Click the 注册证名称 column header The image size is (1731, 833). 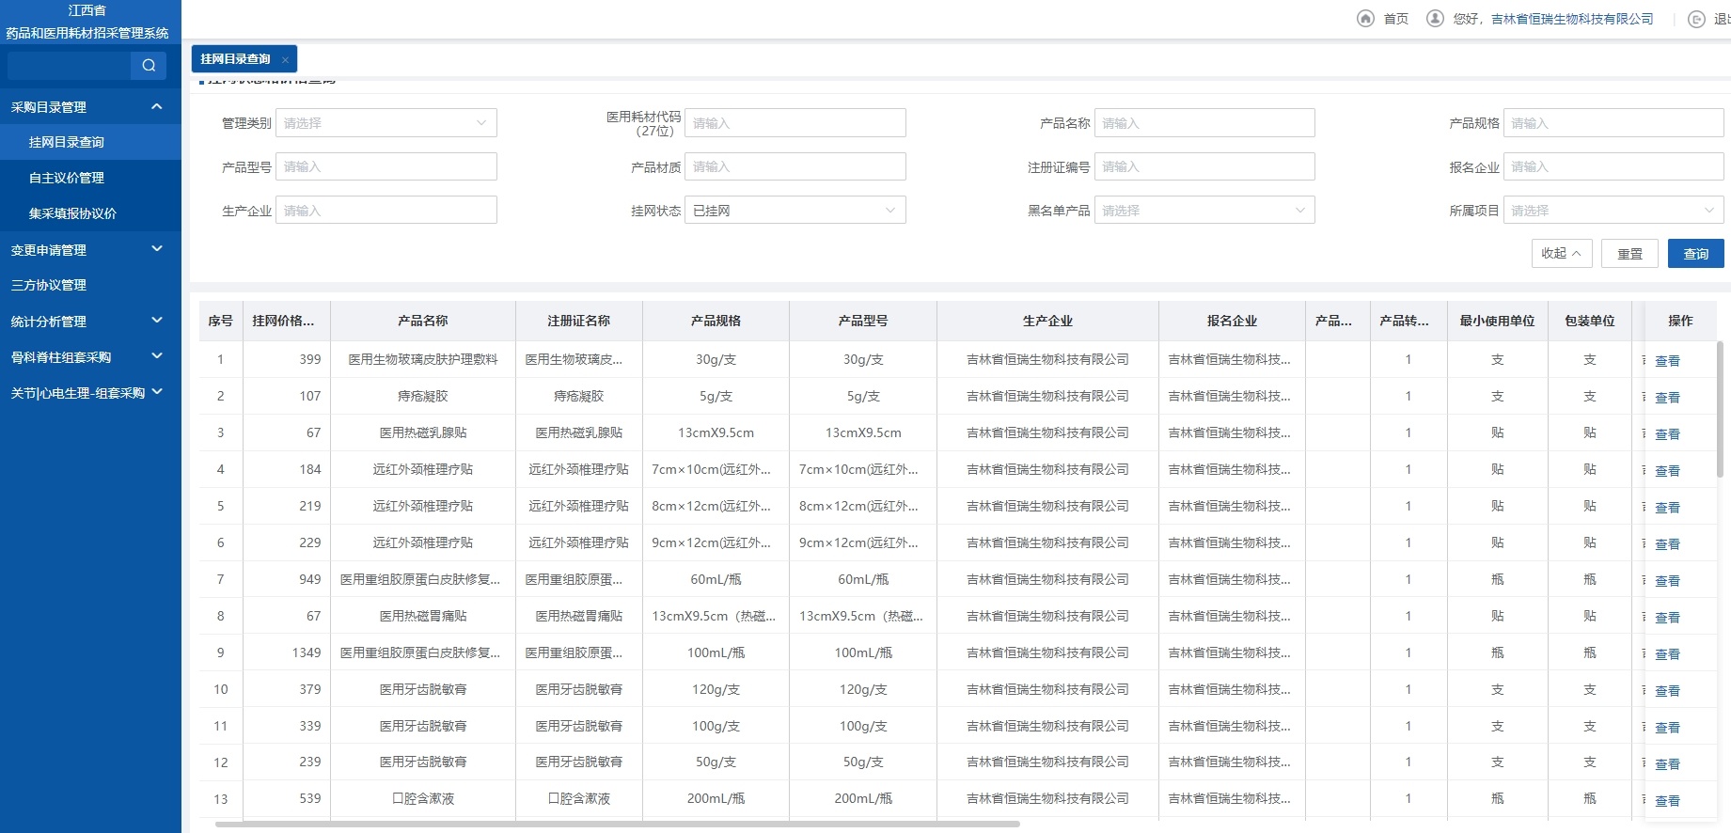[578, 321]
